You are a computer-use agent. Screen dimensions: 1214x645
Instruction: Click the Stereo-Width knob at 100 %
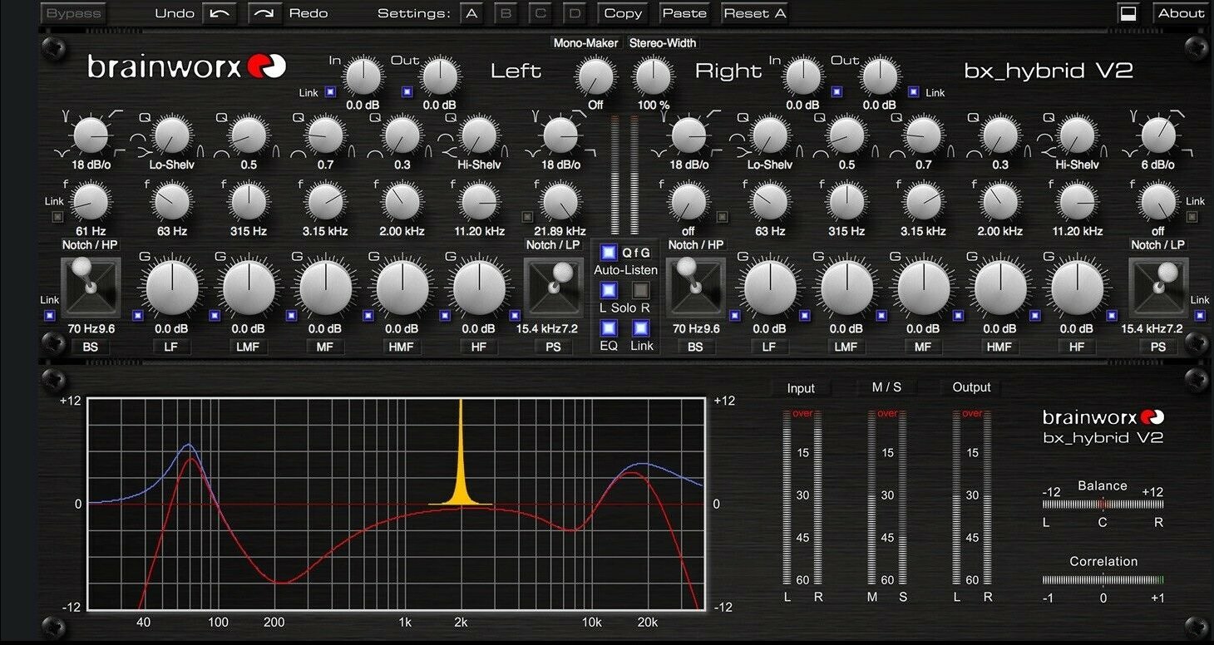coord(653,76)
